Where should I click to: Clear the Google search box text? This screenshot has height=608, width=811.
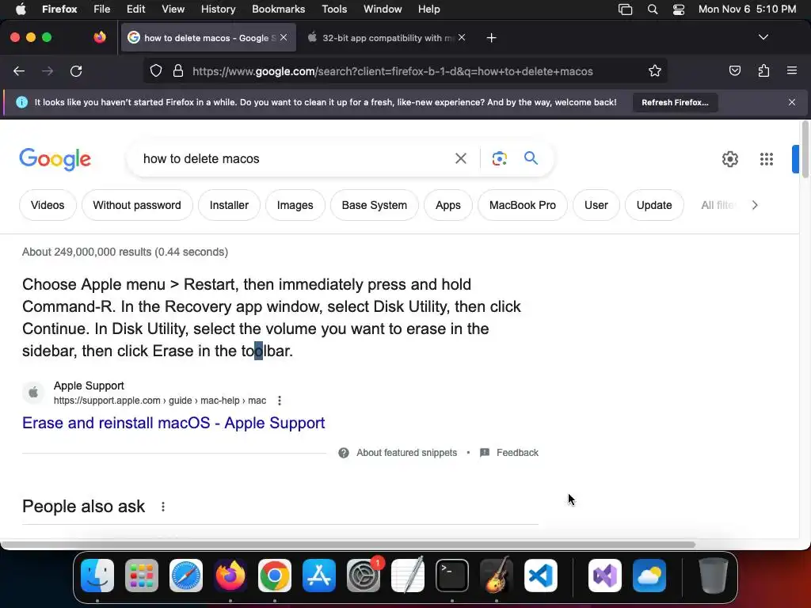click(461, 158)
